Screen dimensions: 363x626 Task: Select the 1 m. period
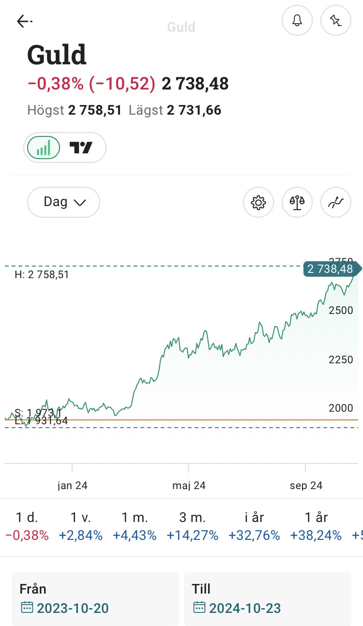(135, 526)
